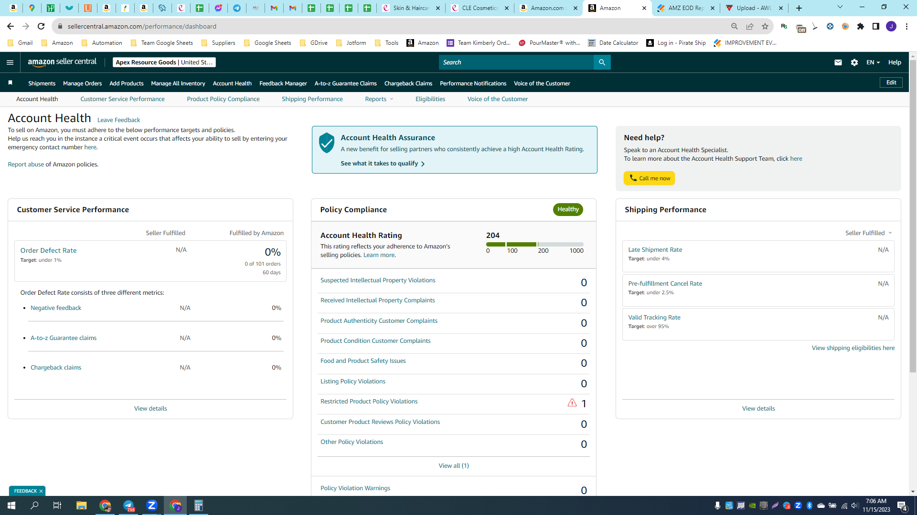Open File Explorer from taskbar
917x515 pixels.
(81, 505)
